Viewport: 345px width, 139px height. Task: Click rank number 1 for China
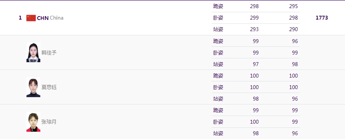click(20, 18)
